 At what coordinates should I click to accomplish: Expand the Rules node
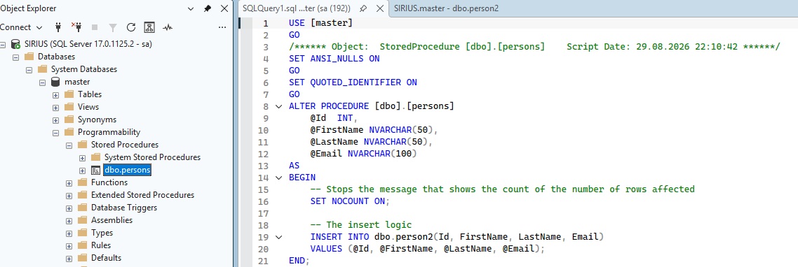click(69, 245)
